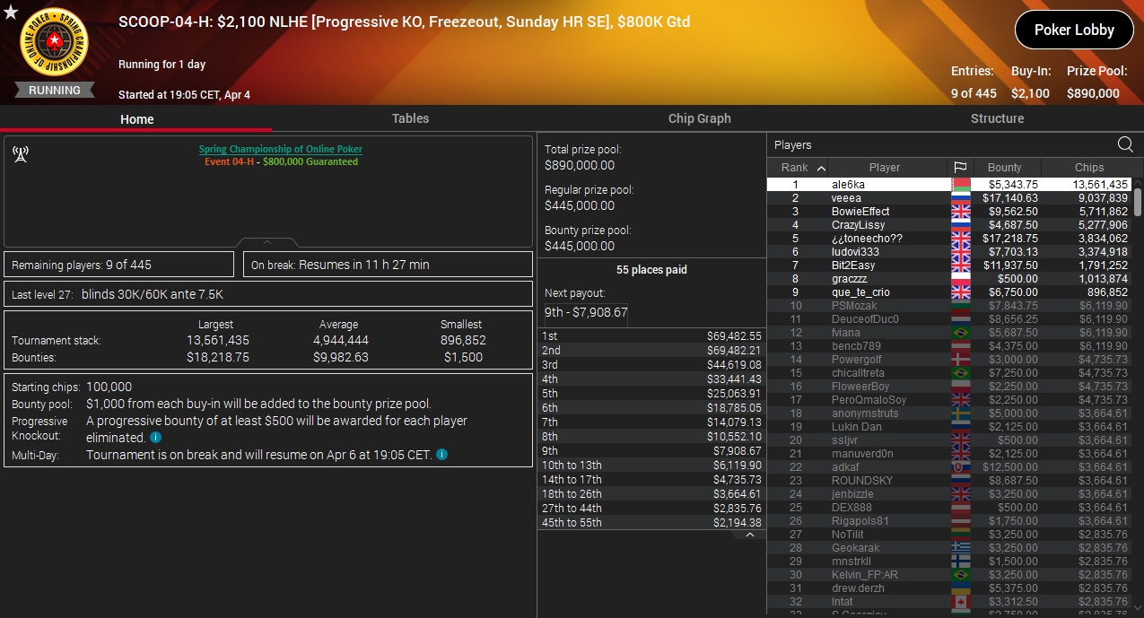
Task: Sort by the Player column header
Action: [885, 167]
